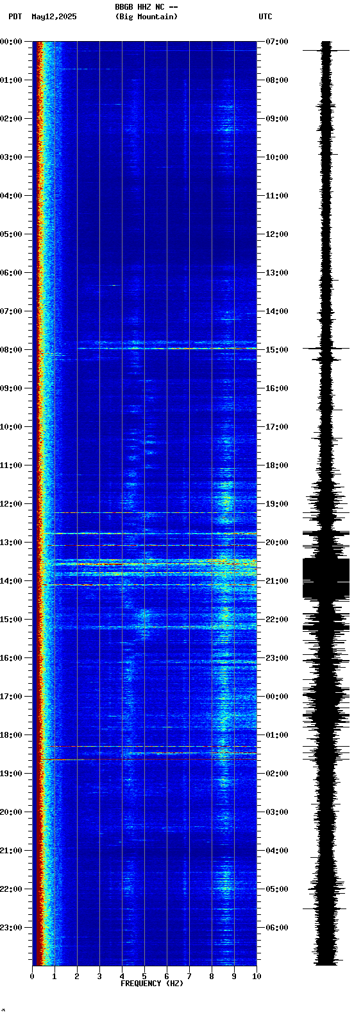This screenshot has width=354, height=1017.
Task: Click the 23:00 UTC label on right axis
Action: 277,658
